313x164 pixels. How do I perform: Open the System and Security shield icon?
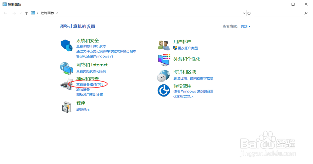[66, 45]
